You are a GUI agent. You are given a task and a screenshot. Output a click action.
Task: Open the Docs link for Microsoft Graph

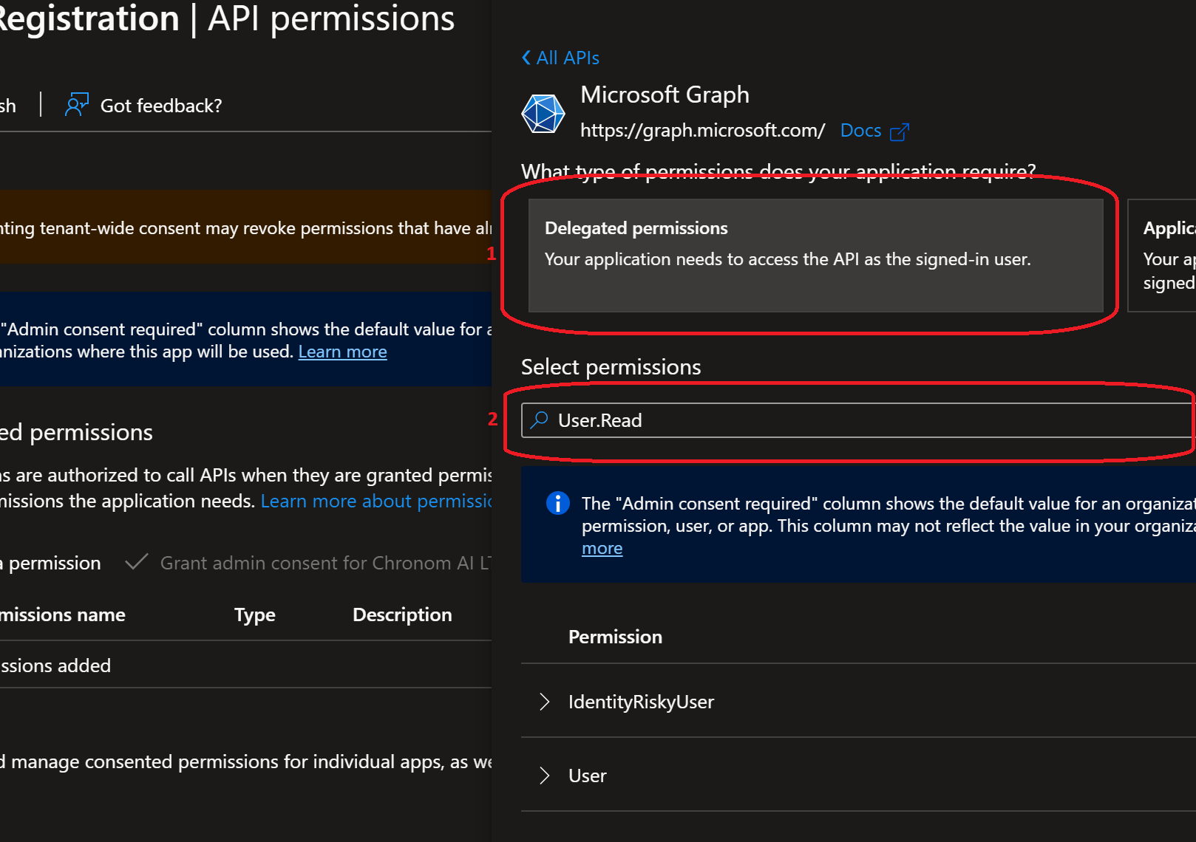tap(861, 130)
